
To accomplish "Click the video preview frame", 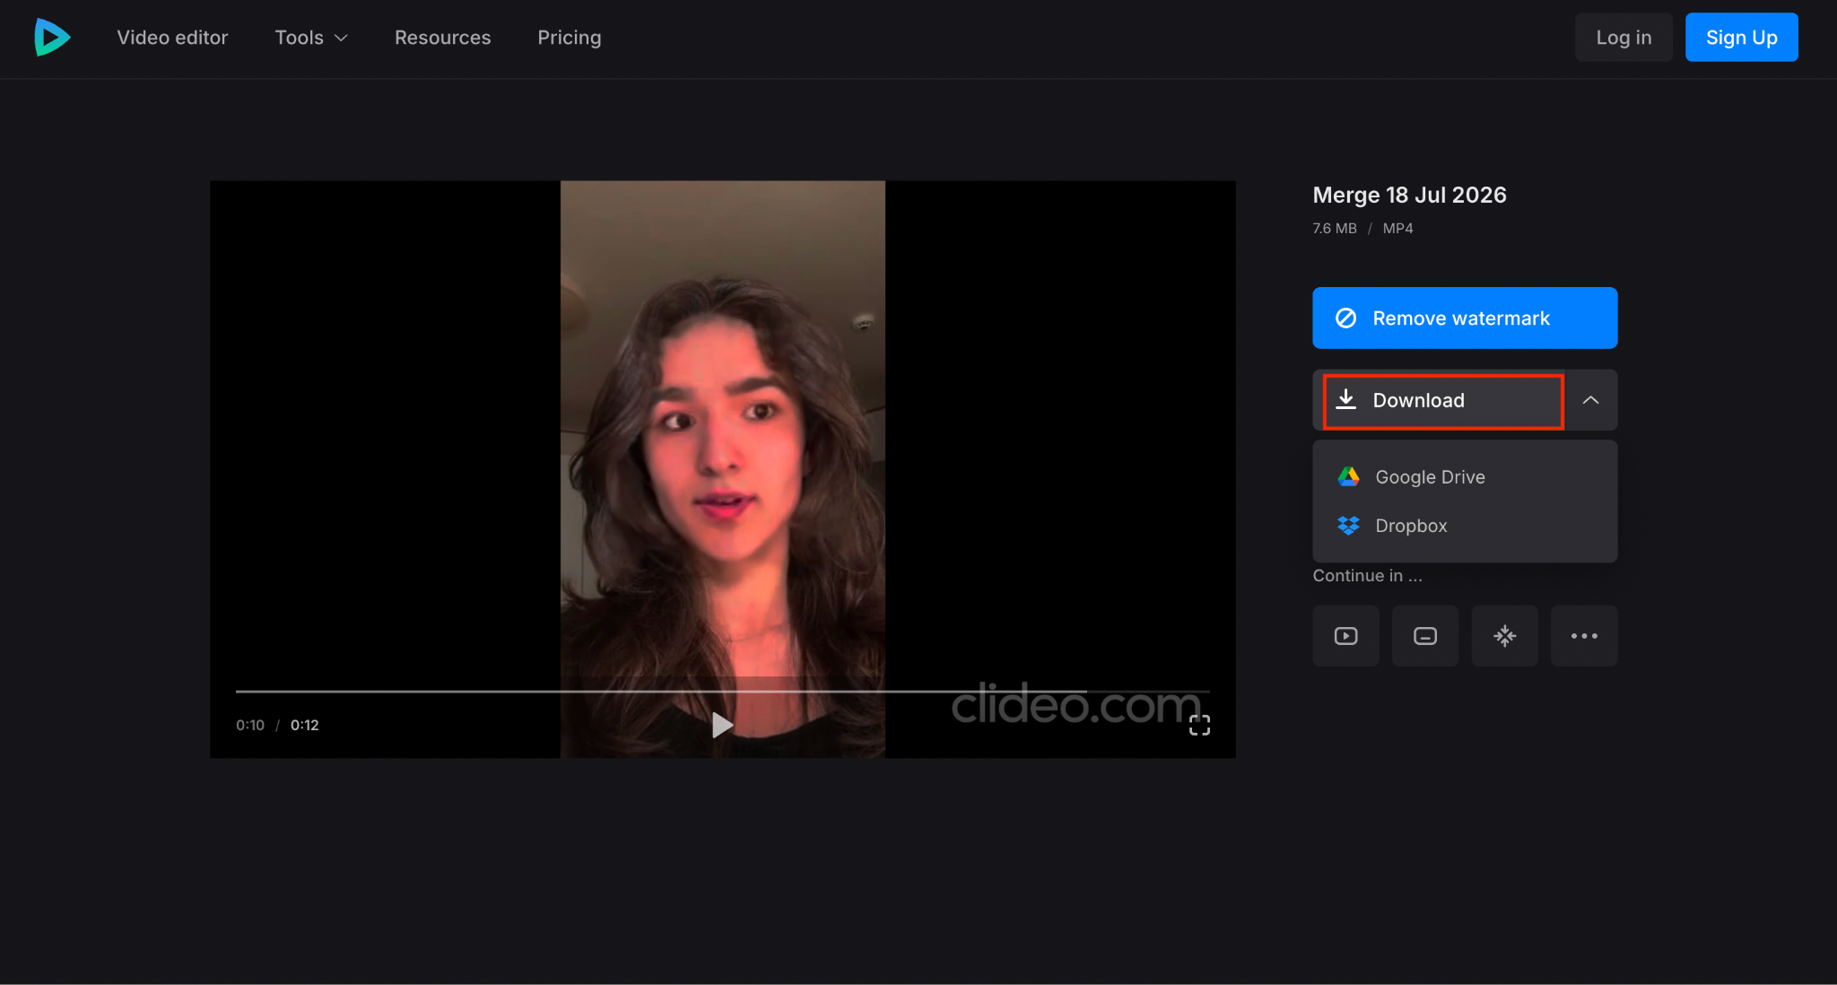I will [x=722, y=469].
